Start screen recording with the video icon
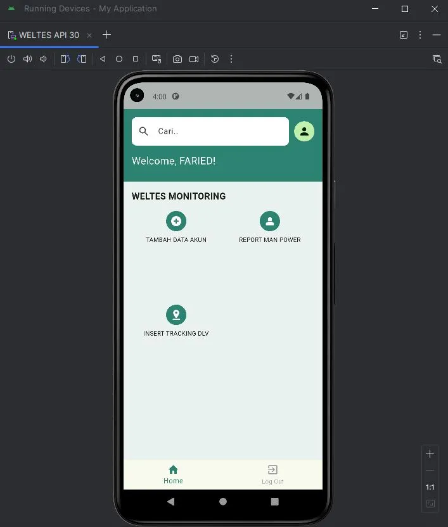 [x=194, y=59]
